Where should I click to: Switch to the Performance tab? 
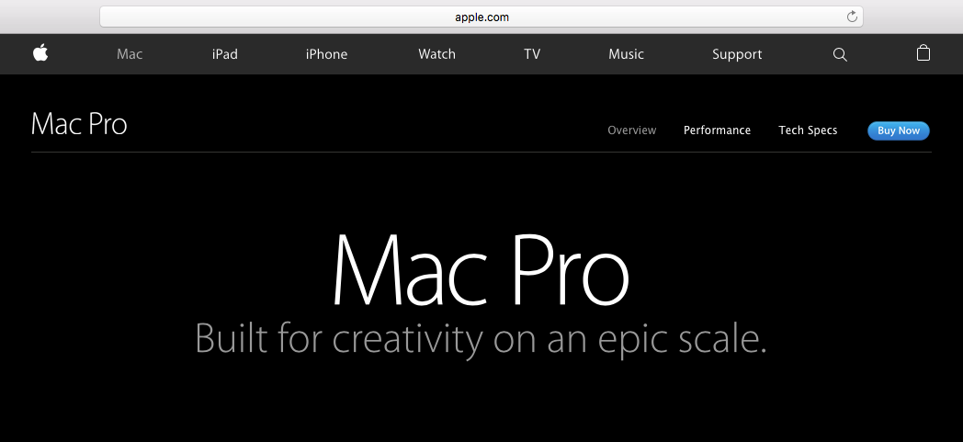pos(718,130)
